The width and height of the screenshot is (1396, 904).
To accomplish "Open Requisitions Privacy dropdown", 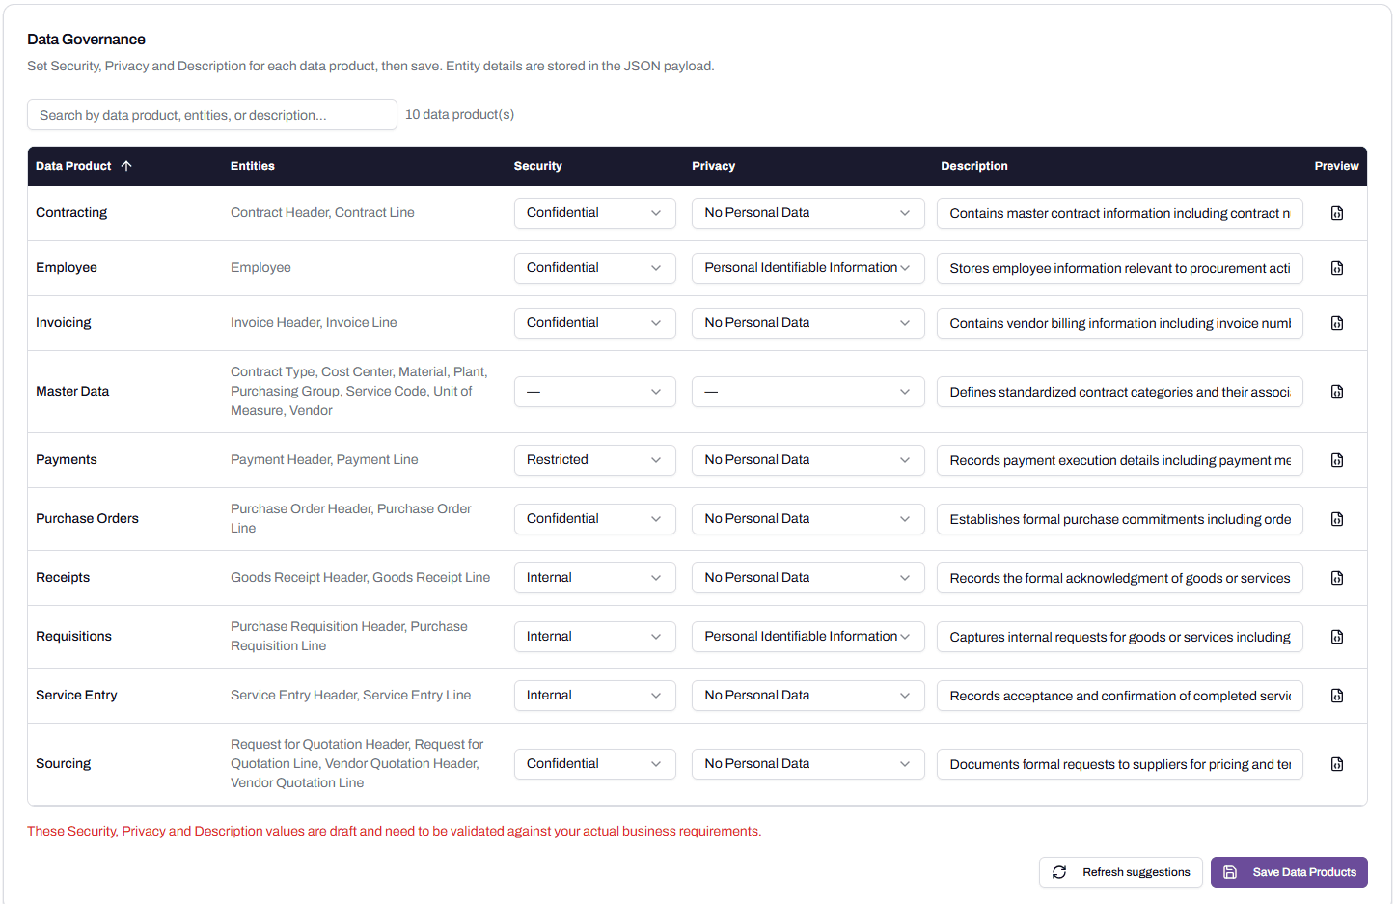I will click(x=807, y=637).
